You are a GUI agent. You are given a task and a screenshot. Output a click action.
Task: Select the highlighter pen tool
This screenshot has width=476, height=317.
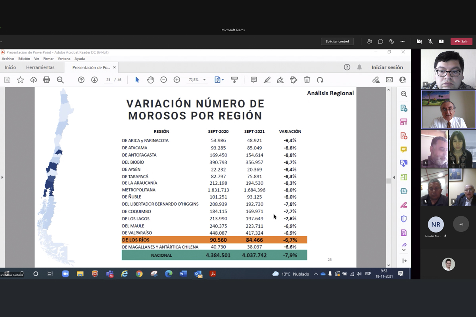[x=267, y=80]
